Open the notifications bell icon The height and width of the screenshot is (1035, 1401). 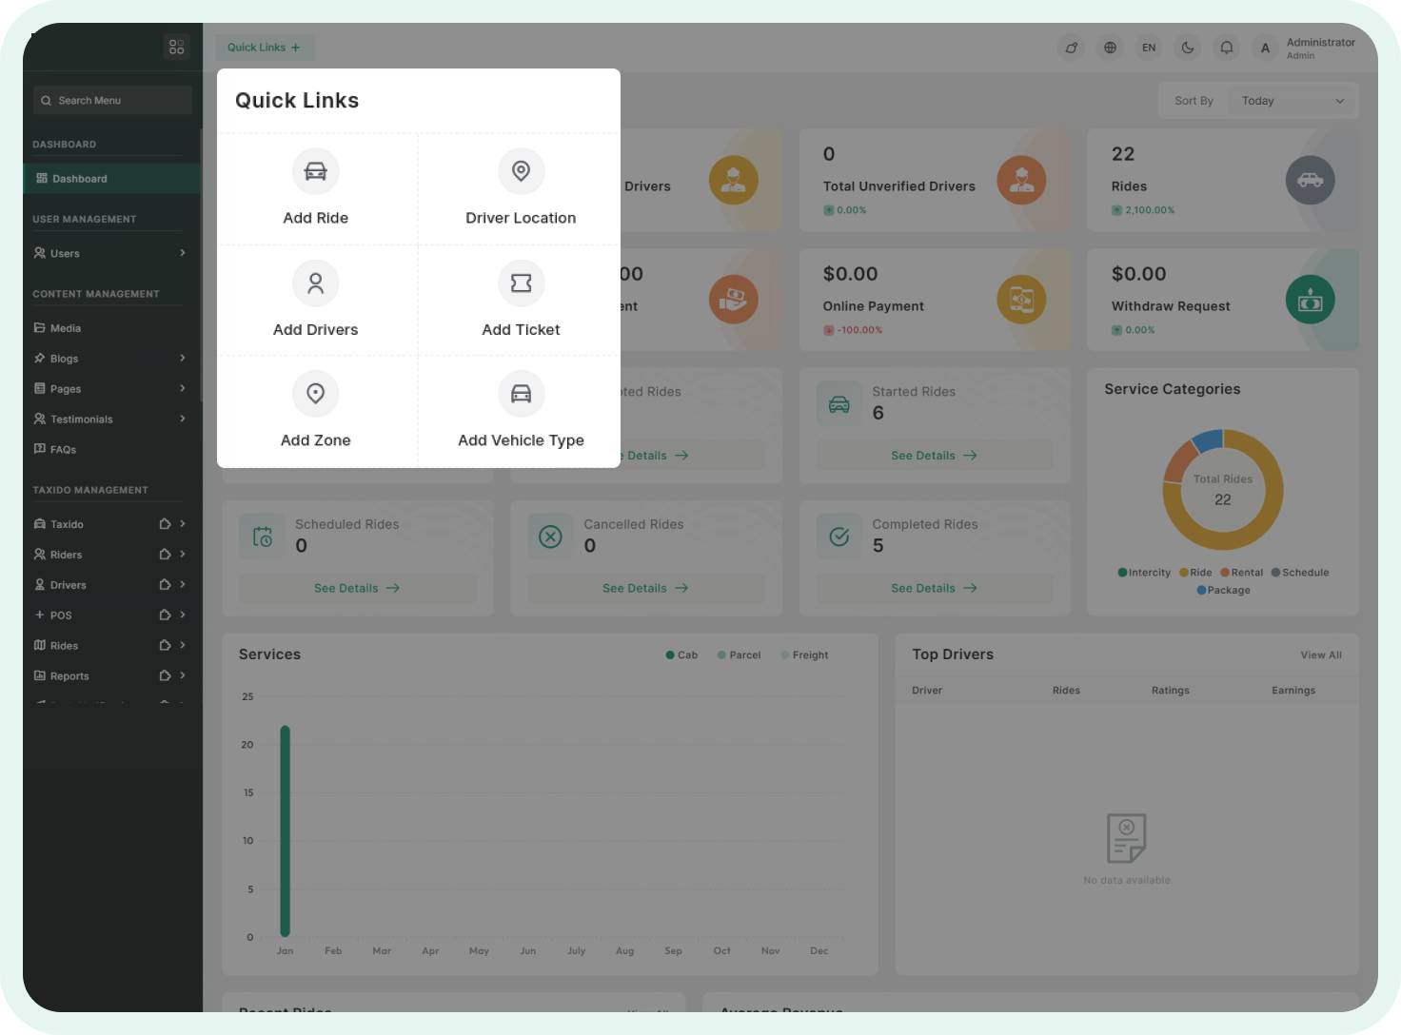[x=1227, y=48]
